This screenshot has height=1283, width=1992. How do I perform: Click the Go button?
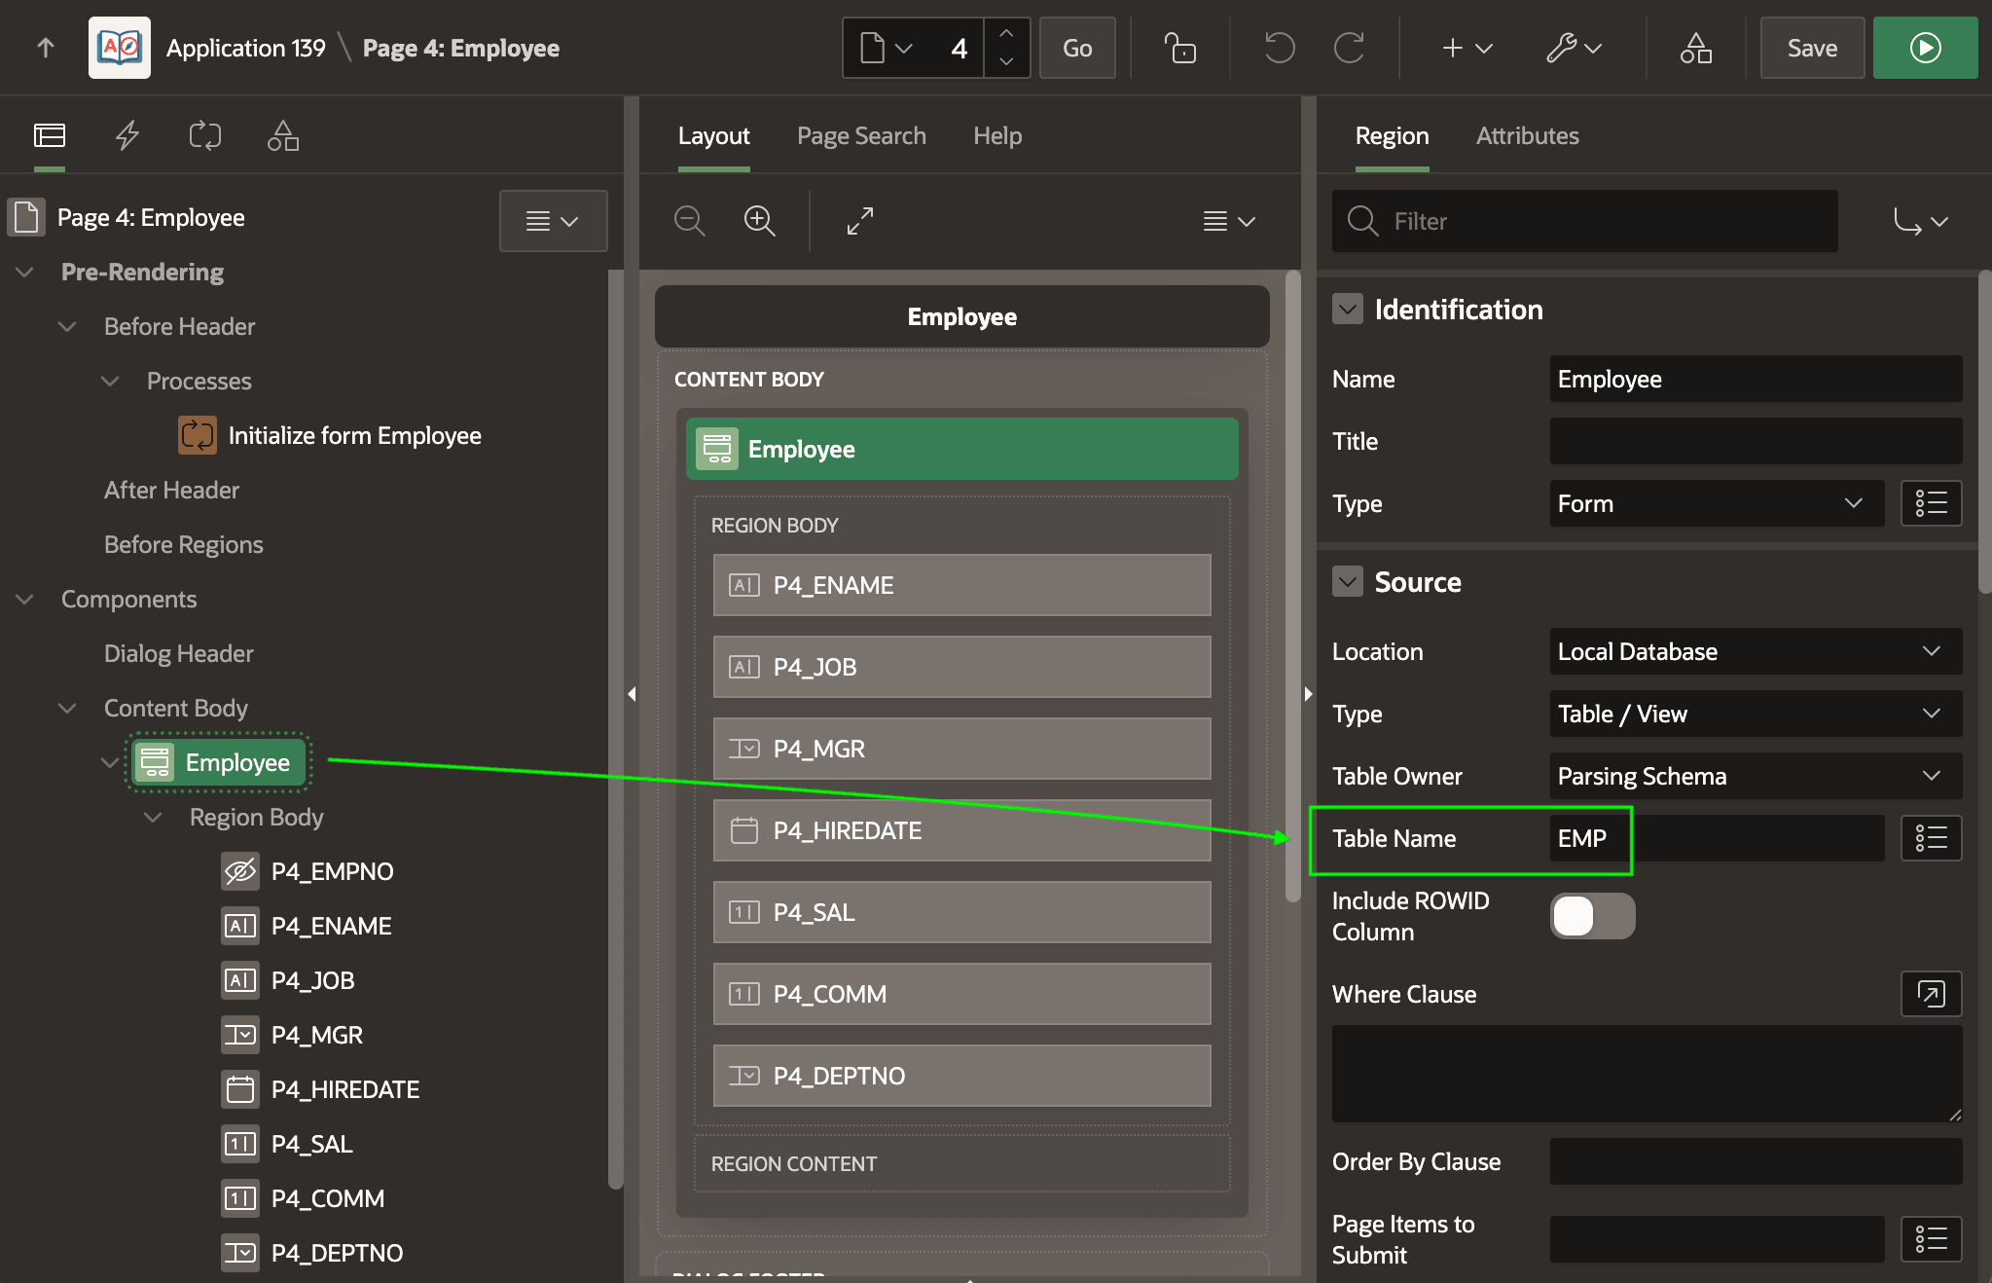1076,48
